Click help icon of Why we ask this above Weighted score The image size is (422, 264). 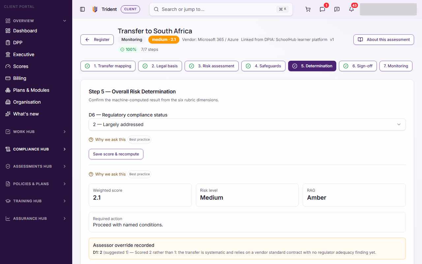coord(91,174)
